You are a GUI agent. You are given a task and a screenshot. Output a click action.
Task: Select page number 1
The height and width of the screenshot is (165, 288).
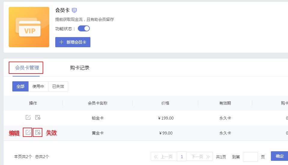[182, 157]
